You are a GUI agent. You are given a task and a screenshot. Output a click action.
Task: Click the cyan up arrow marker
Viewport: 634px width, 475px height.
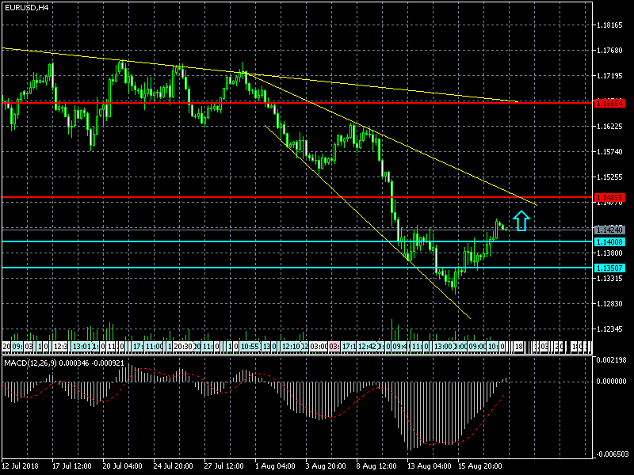[x=520, y=221]
